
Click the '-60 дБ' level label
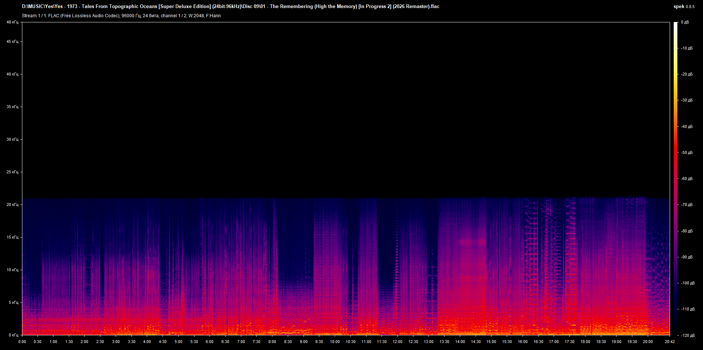(687, 178)
